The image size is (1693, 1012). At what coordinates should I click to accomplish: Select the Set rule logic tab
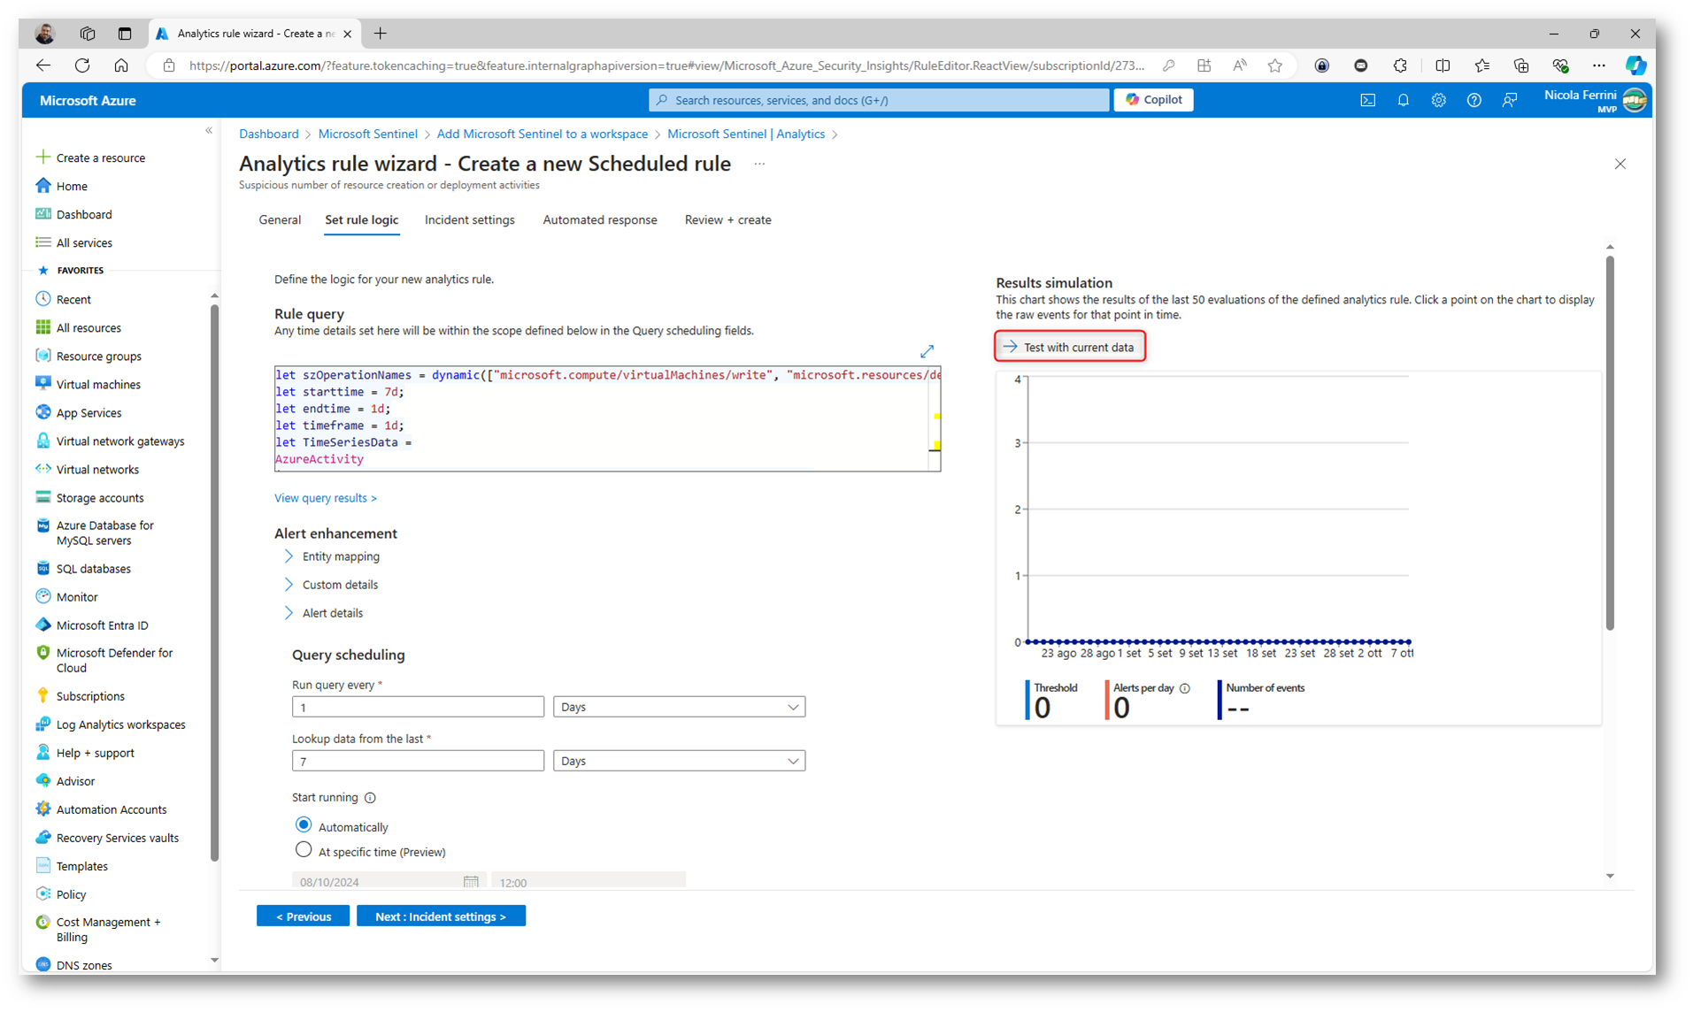pyautogui.click(x=361, y=220)
